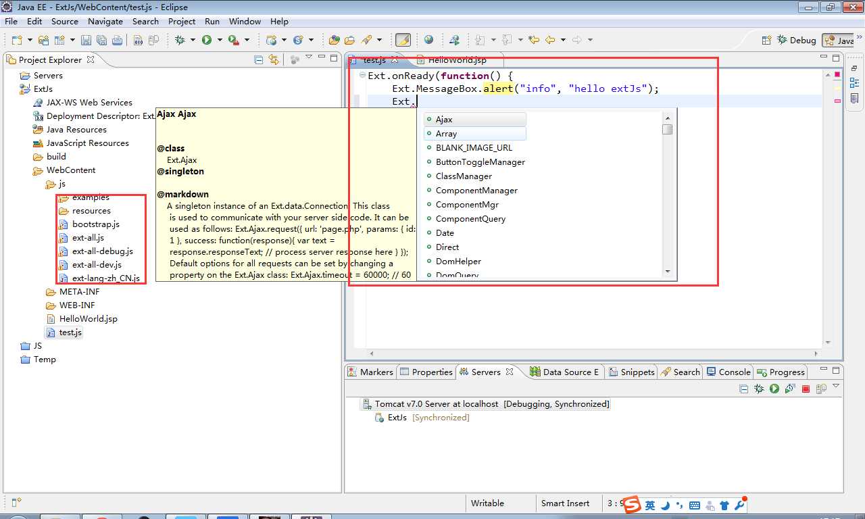Select bootstrap.js file in tree

(96, 224)
